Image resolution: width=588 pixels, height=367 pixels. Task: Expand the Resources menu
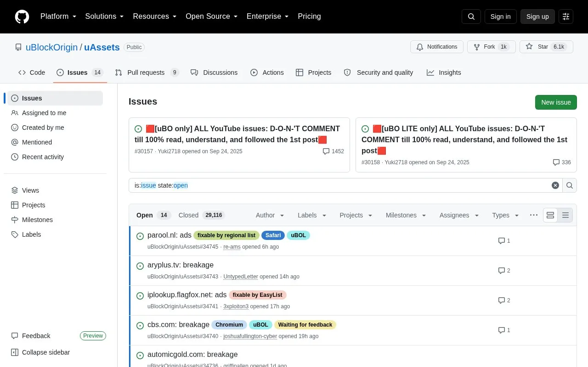pos(155,17)
